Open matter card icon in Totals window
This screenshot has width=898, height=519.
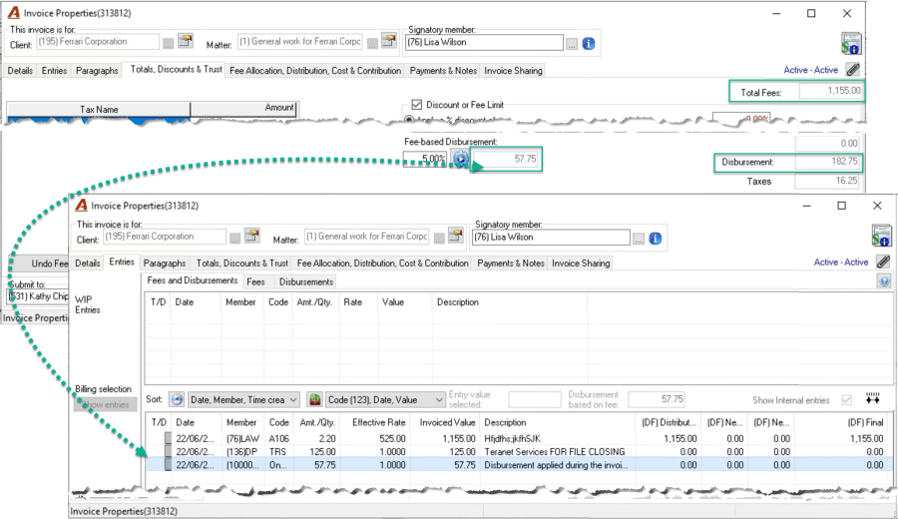pos(389,41)
